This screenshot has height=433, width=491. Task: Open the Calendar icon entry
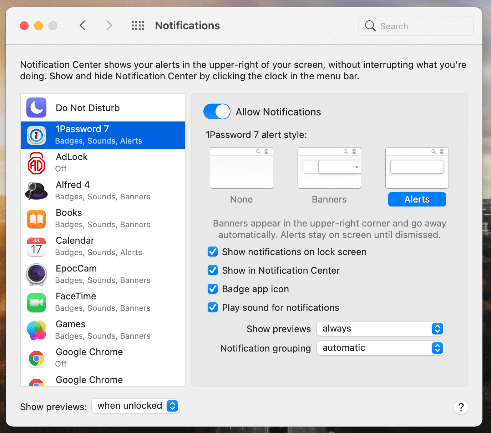[x=36, y=247]
